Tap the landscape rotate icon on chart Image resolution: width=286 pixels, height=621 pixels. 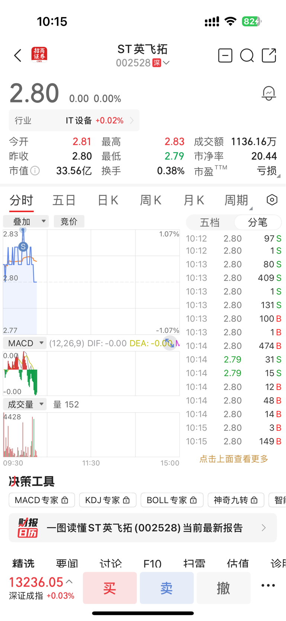click(x=170, y=343)
